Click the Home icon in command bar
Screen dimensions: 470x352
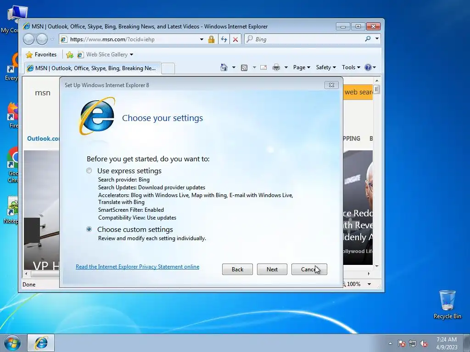coord(224,67)
